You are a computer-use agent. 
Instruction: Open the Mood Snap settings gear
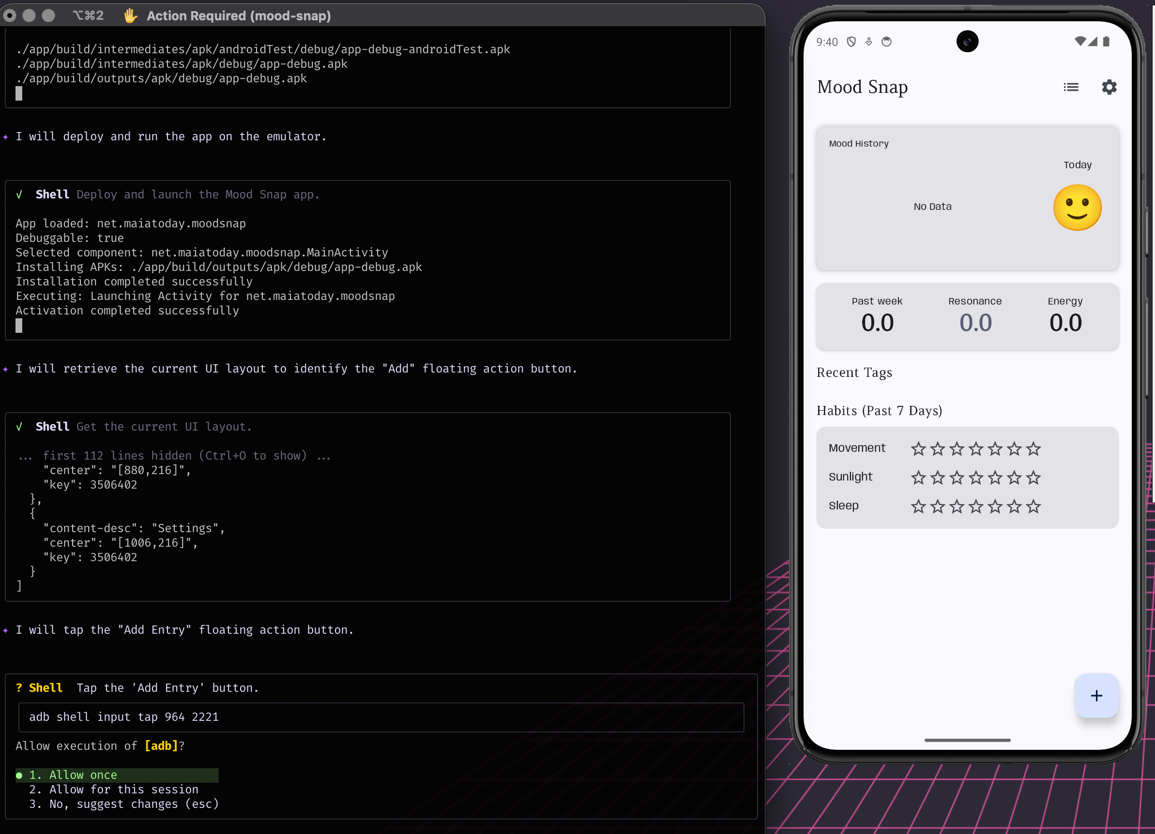click(x=1109, y=87)
